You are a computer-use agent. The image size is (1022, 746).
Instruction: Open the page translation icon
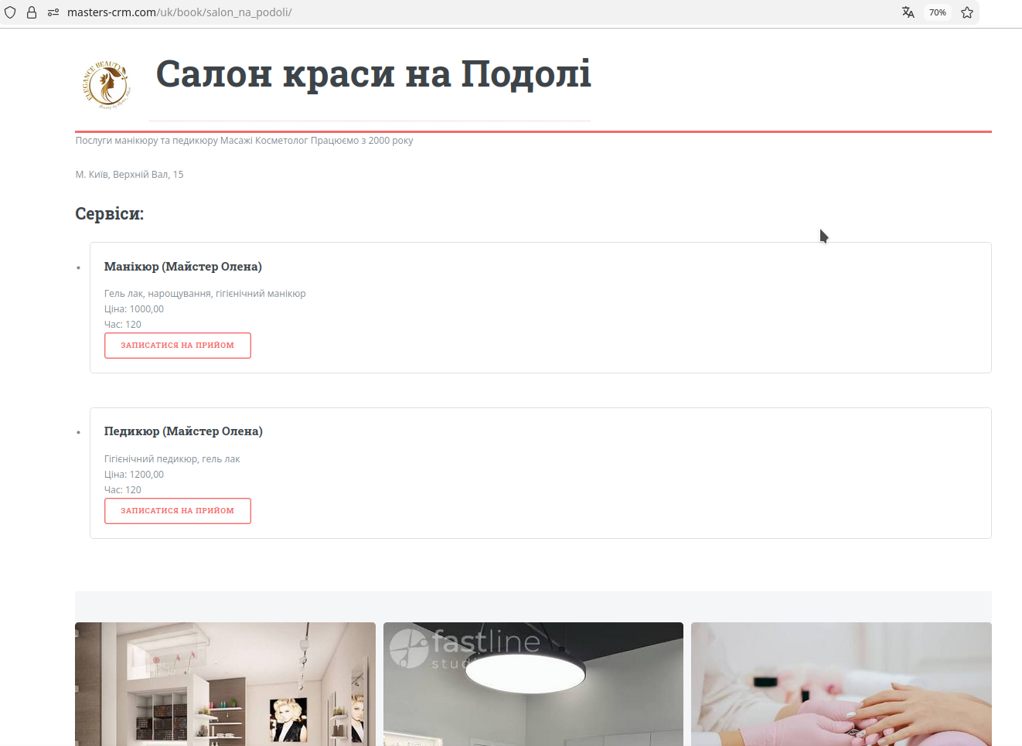coord(908,12)
